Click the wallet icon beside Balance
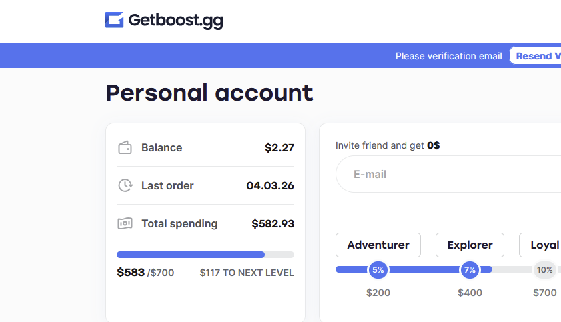Image resolution: width=561 pixels, height=322 pixels. (125, 147)
